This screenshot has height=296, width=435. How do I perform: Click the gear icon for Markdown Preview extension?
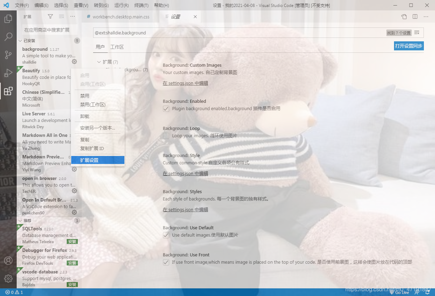pyautogui.click(x=74, y=170)
